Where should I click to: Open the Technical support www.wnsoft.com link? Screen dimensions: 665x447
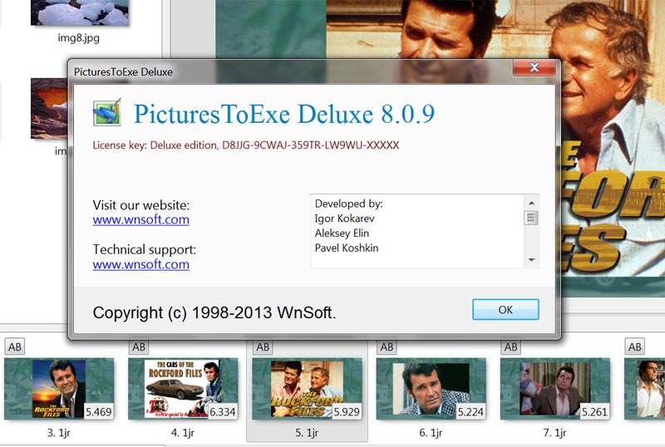coord(140,264)
